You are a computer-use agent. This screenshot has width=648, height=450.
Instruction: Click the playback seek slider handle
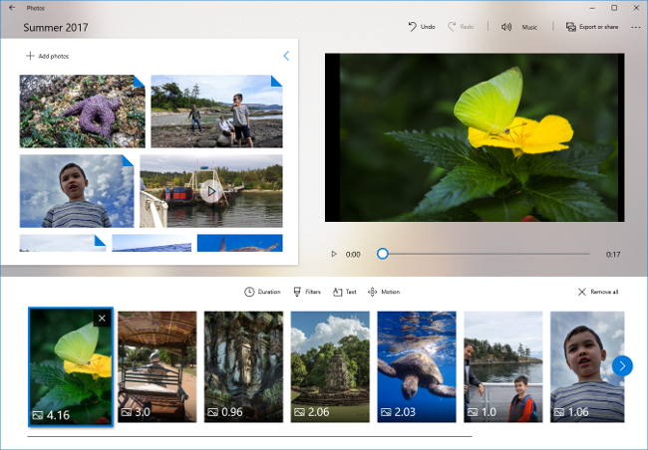(x=382, y=254)
